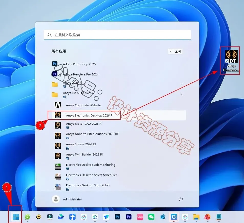
Task: Click the power button in Start menu
Action: point(181,199)
